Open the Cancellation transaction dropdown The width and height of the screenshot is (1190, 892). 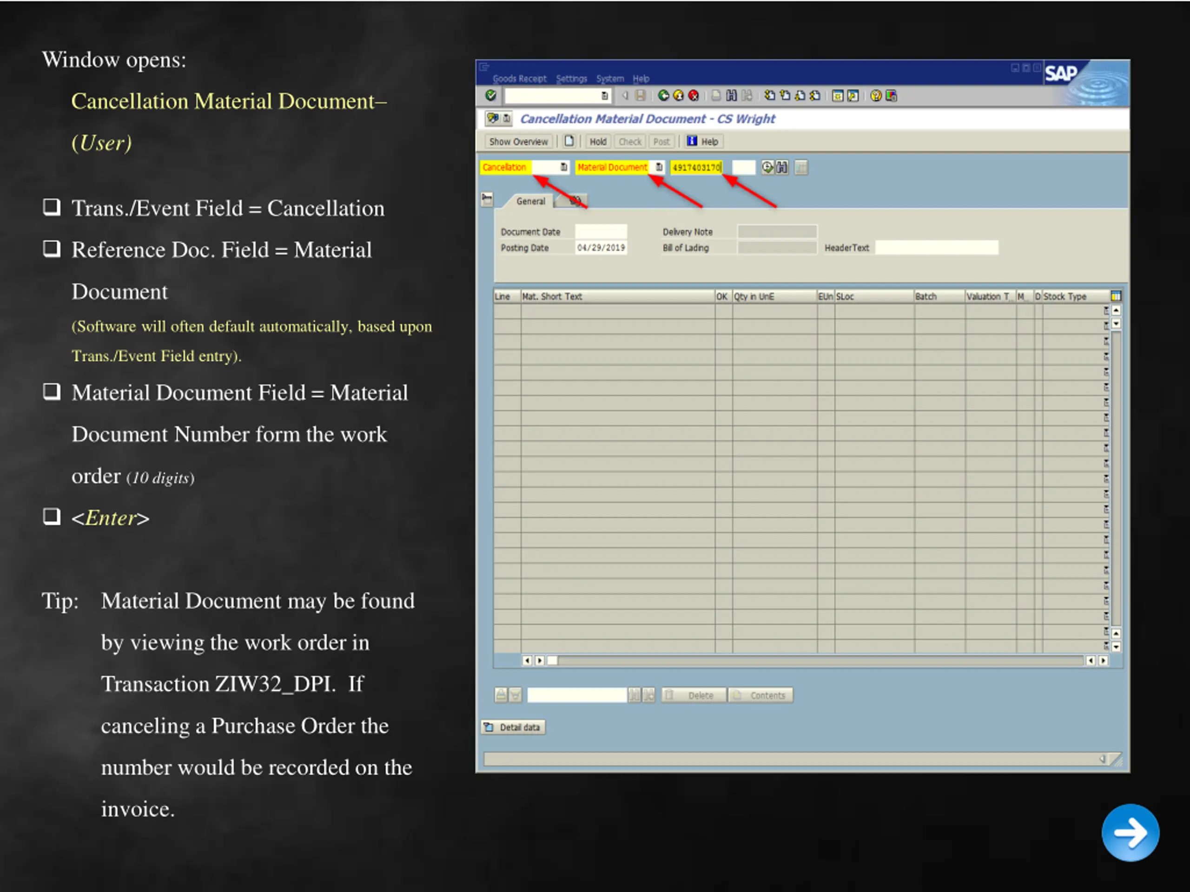click(563, 167)
